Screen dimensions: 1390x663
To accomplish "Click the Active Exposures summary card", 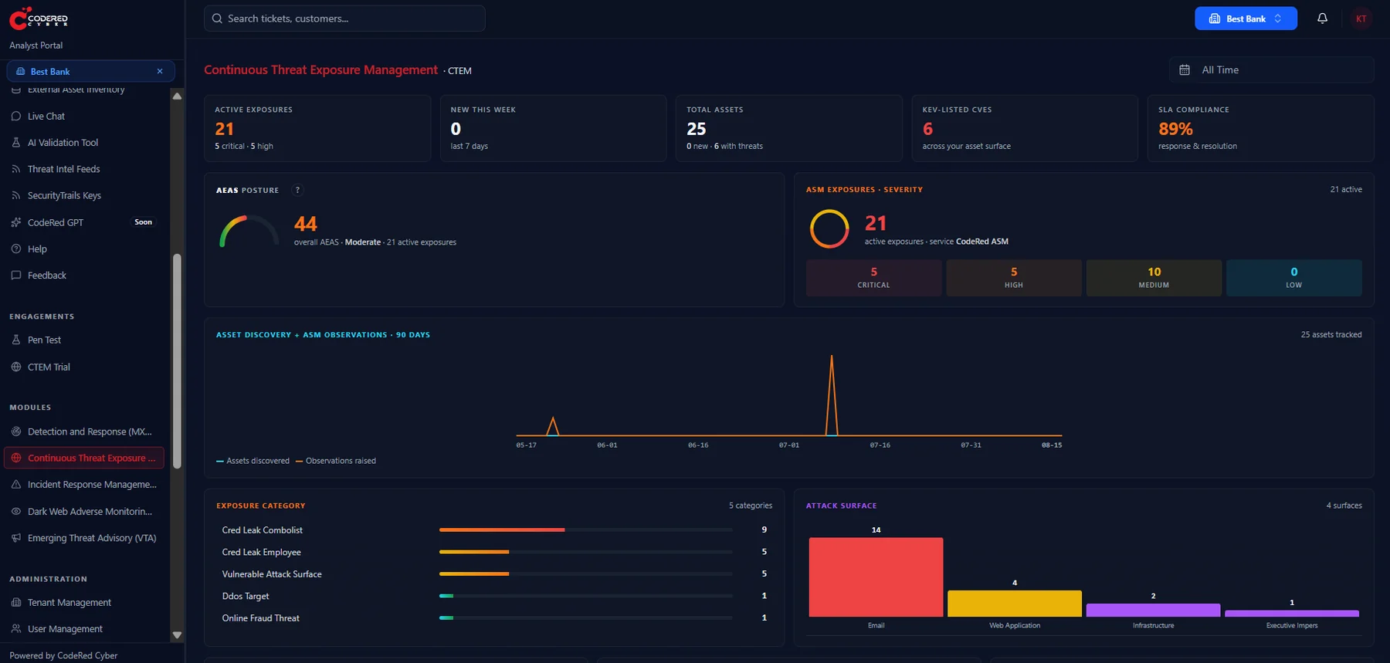I will pyautogui.click(x=317, y=128).
